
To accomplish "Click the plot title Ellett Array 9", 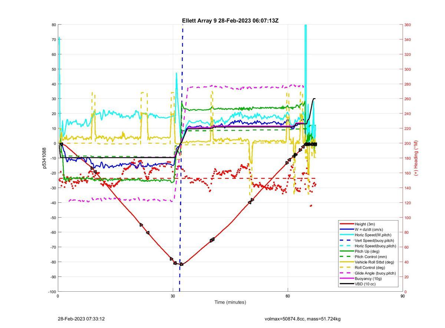I will (x=230, y=21).
